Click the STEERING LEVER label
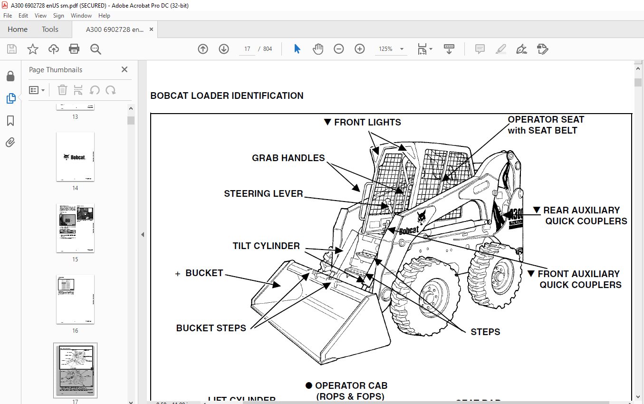644x404 pixels. 263,193
